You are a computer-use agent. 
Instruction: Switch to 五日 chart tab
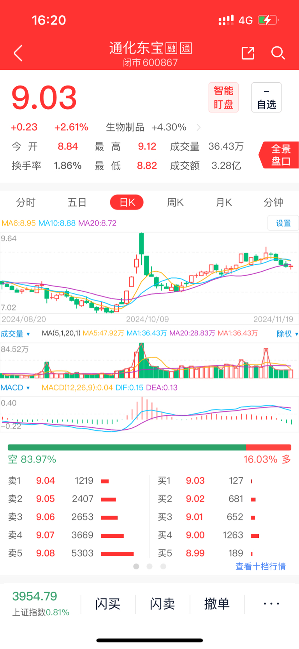click(x=77, y=203)
